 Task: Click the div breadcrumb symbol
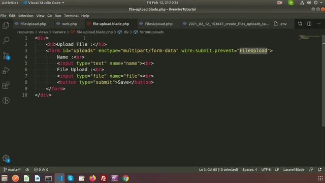pos(126,32)
